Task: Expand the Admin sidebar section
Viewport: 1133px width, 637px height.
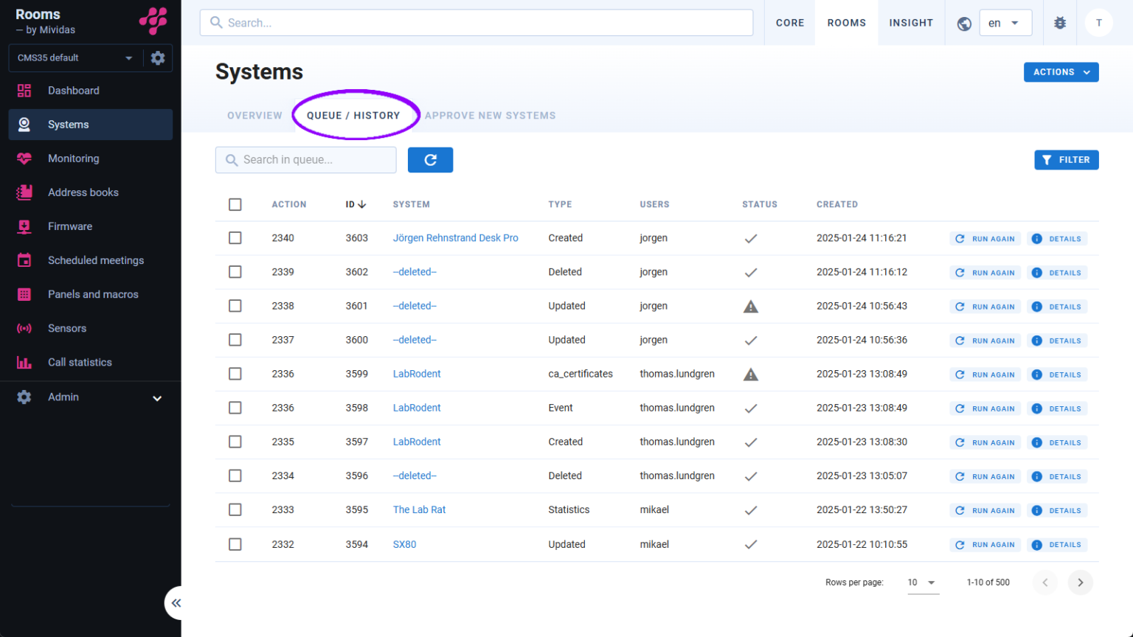Action: 90,397
